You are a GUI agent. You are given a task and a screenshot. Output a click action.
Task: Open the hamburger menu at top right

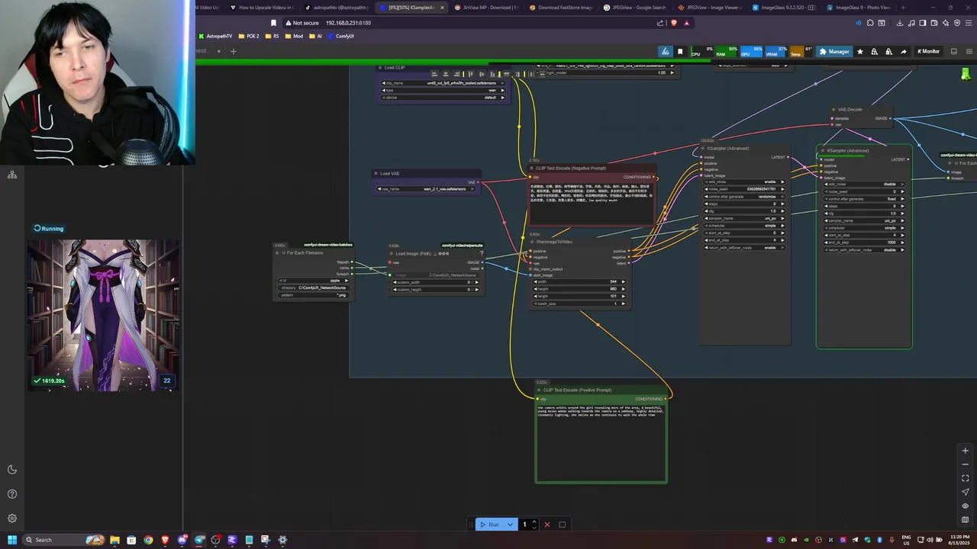point(969,52)
